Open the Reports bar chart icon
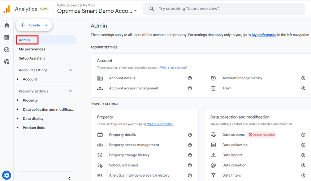Image resolution: width=311 pixels, height=181 pixels. 7,37
